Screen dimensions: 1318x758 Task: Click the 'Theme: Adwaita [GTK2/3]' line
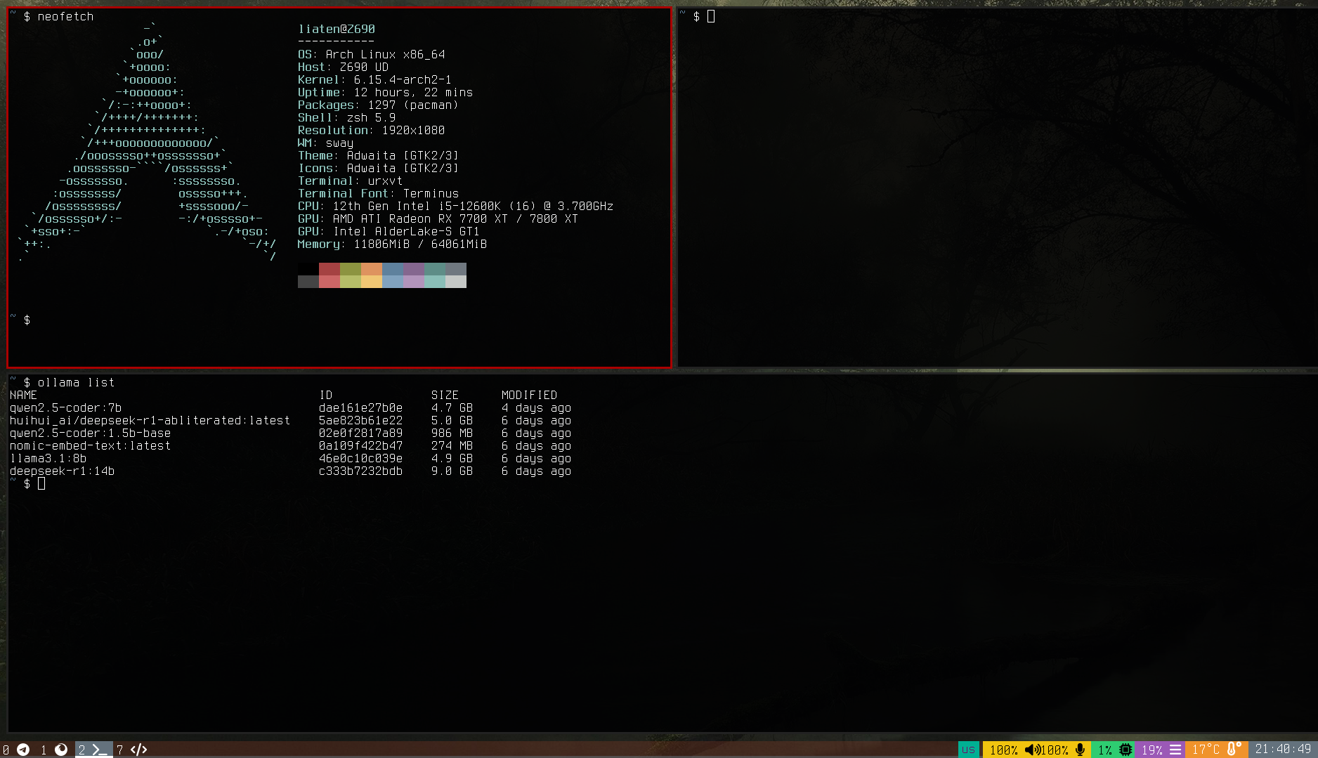pyautogui.click(x=379, y=155)
